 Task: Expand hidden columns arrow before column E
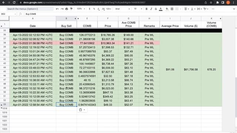pos(78,18)
